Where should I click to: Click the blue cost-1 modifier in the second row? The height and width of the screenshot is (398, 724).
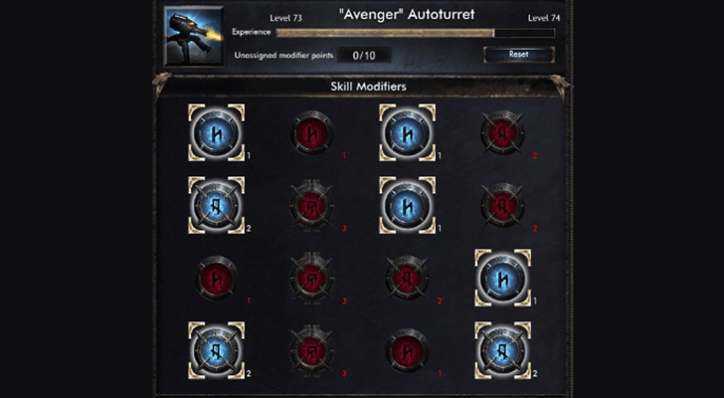[x=408, y=205]
